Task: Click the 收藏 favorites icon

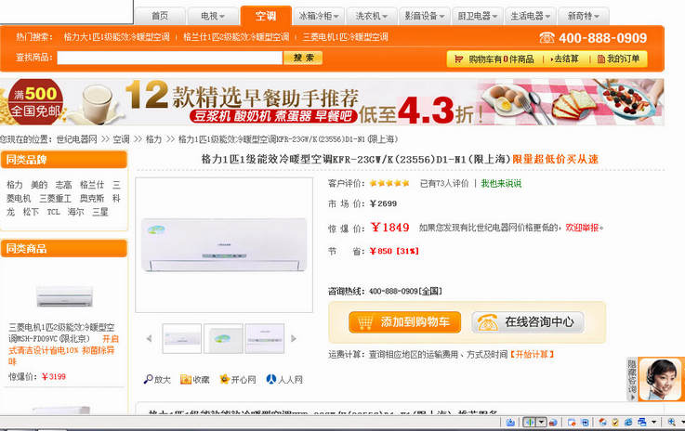Action: (186, 380)
